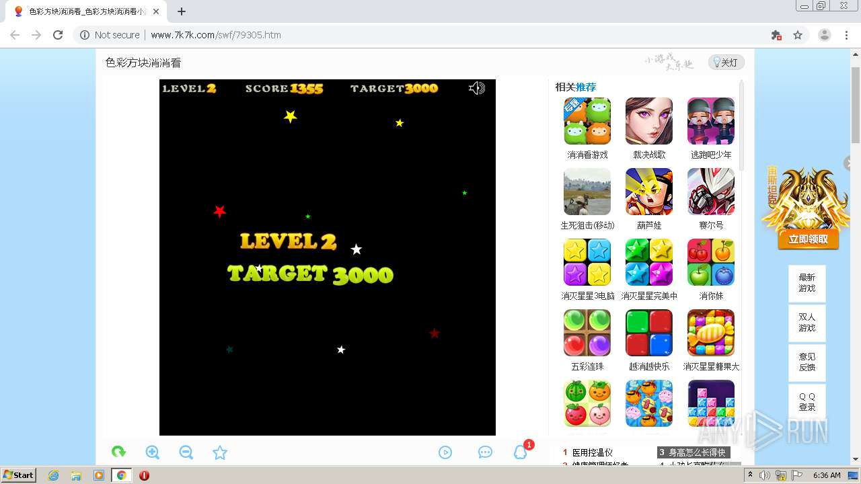
Task: Open media player from taskbar
Action: point(99,475)
